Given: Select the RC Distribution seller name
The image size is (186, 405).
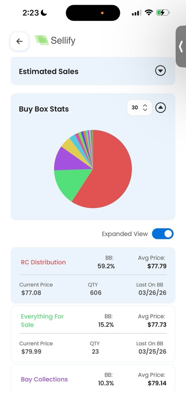Looking at the screenshot, I should (x=43, y=262).
